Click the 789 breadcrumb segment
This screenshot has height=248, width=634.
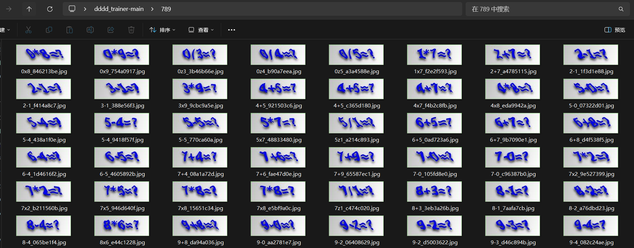[x=166, y=9]
